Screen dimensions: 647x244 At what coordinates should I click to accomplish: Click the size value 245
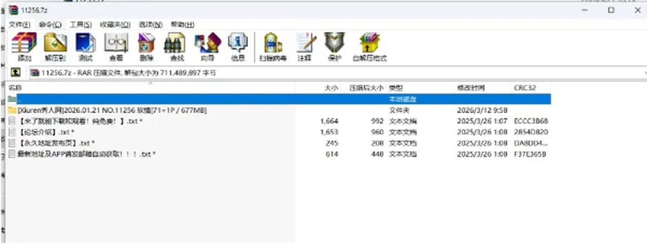pos(332,143)
